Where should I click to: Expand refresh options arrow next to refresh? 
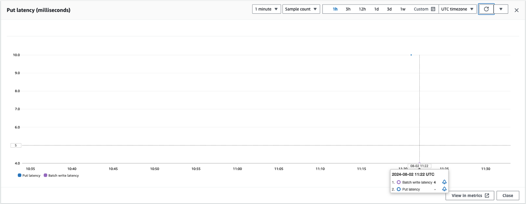pyautogui.click(x=501, y=9)
